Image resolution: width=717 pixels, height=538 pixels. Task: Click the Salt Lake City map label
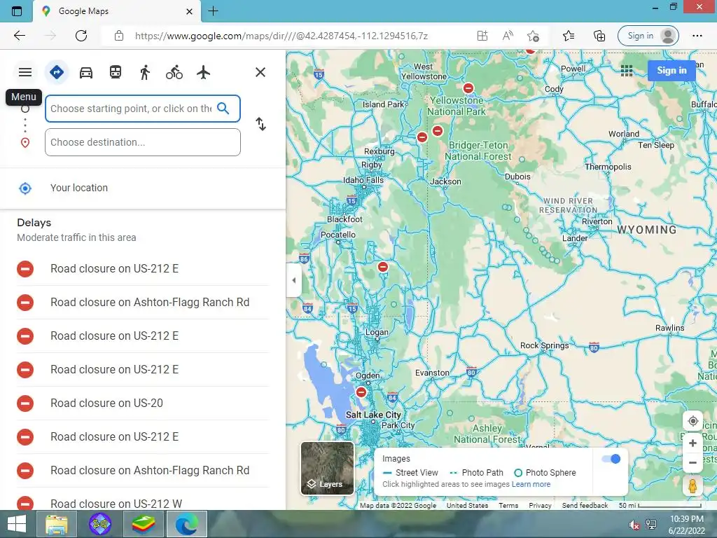373,415
